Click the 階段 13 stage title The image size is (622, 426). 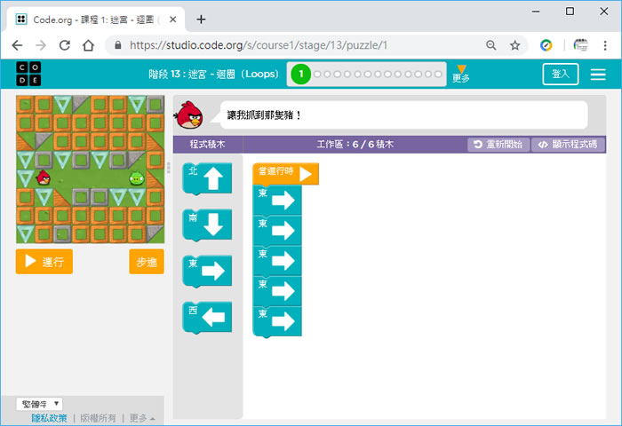(214, 74)
